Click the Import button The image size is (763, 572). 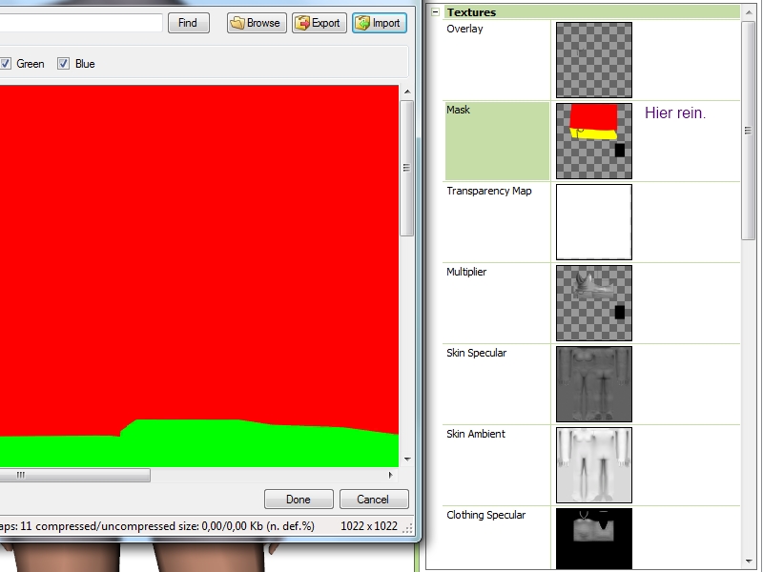(379, 23)
